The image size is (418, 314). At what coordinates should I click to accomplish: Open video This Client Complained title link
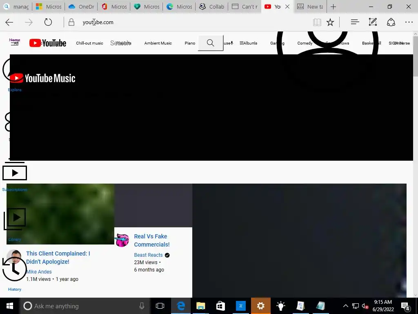point(58,258)
